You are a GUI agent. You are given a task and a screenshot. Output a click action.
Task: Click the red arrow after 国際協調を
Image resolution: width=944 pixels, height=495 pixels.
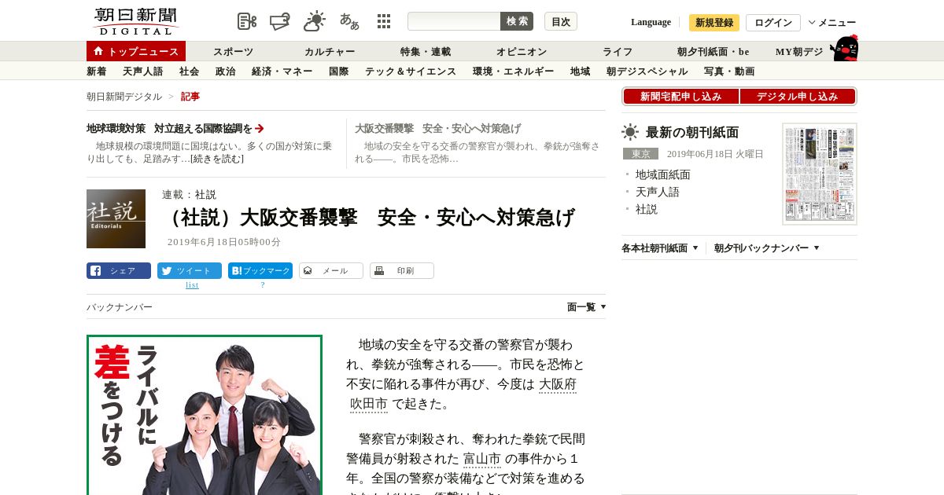[260, 128]
